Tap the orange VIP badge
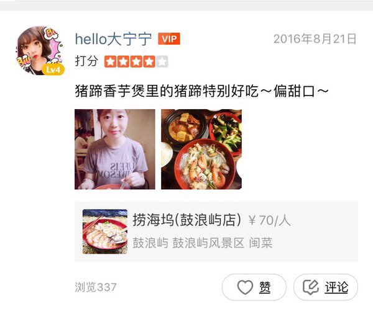Viewport: 373px width, 312px height. pos(169,39)
